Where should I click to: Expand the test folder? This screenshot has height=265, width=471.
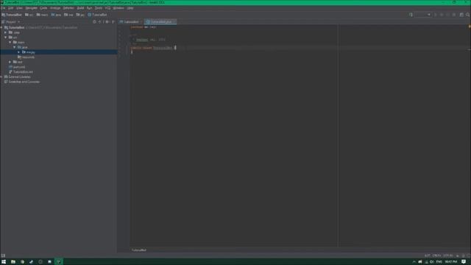point(10,62)
